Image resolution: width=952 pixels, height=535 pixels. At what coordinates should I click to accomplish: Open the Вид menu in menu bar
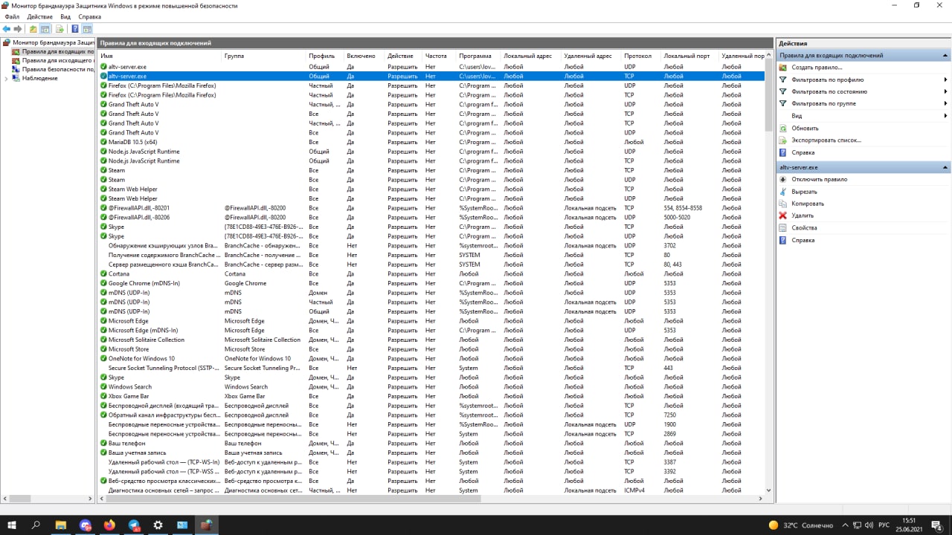point(65,16)
